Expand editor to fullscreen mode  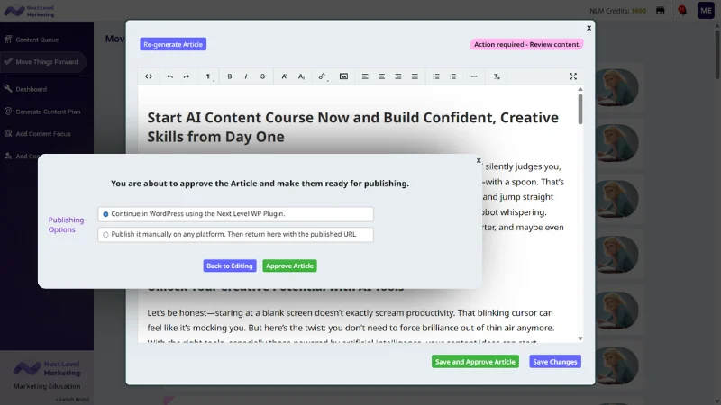pyautogui.click(x=573, y=76)
